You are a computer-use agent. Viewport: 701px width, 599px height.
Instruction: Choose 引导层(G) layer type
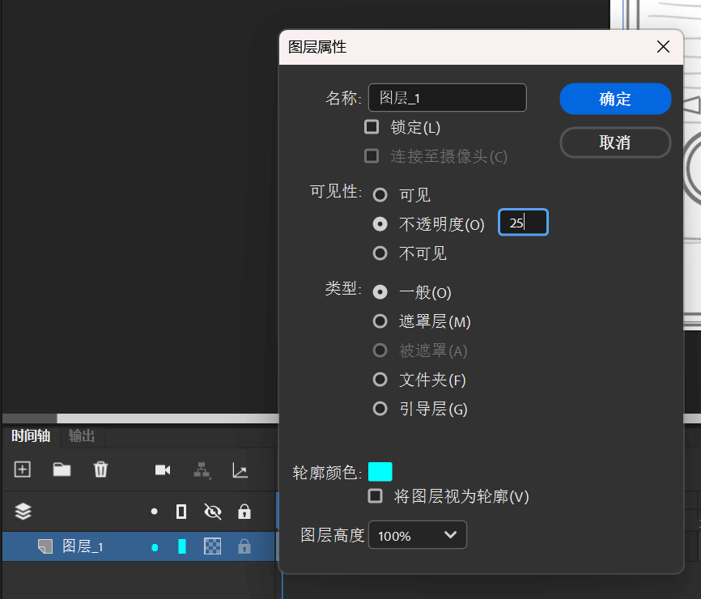point(380,409)
